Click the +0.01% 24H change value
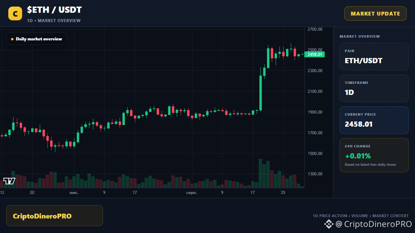 [358, 156]
